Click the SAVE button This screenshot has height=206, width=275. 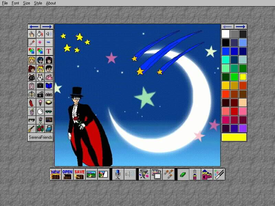[x=79, y=174]
